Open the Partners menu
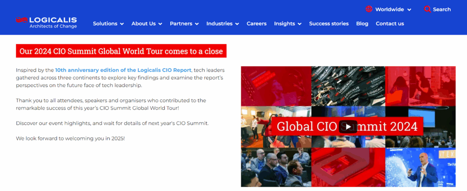 click(181, 24)
